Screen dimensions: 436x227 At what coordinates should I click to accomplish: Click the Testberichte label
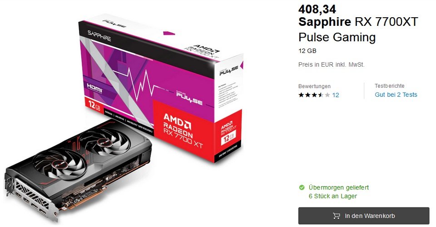pyautogui.click(x=389, y=86)
